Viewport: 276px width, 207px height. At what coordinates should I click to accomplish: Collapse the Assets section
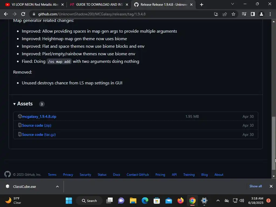23,104
